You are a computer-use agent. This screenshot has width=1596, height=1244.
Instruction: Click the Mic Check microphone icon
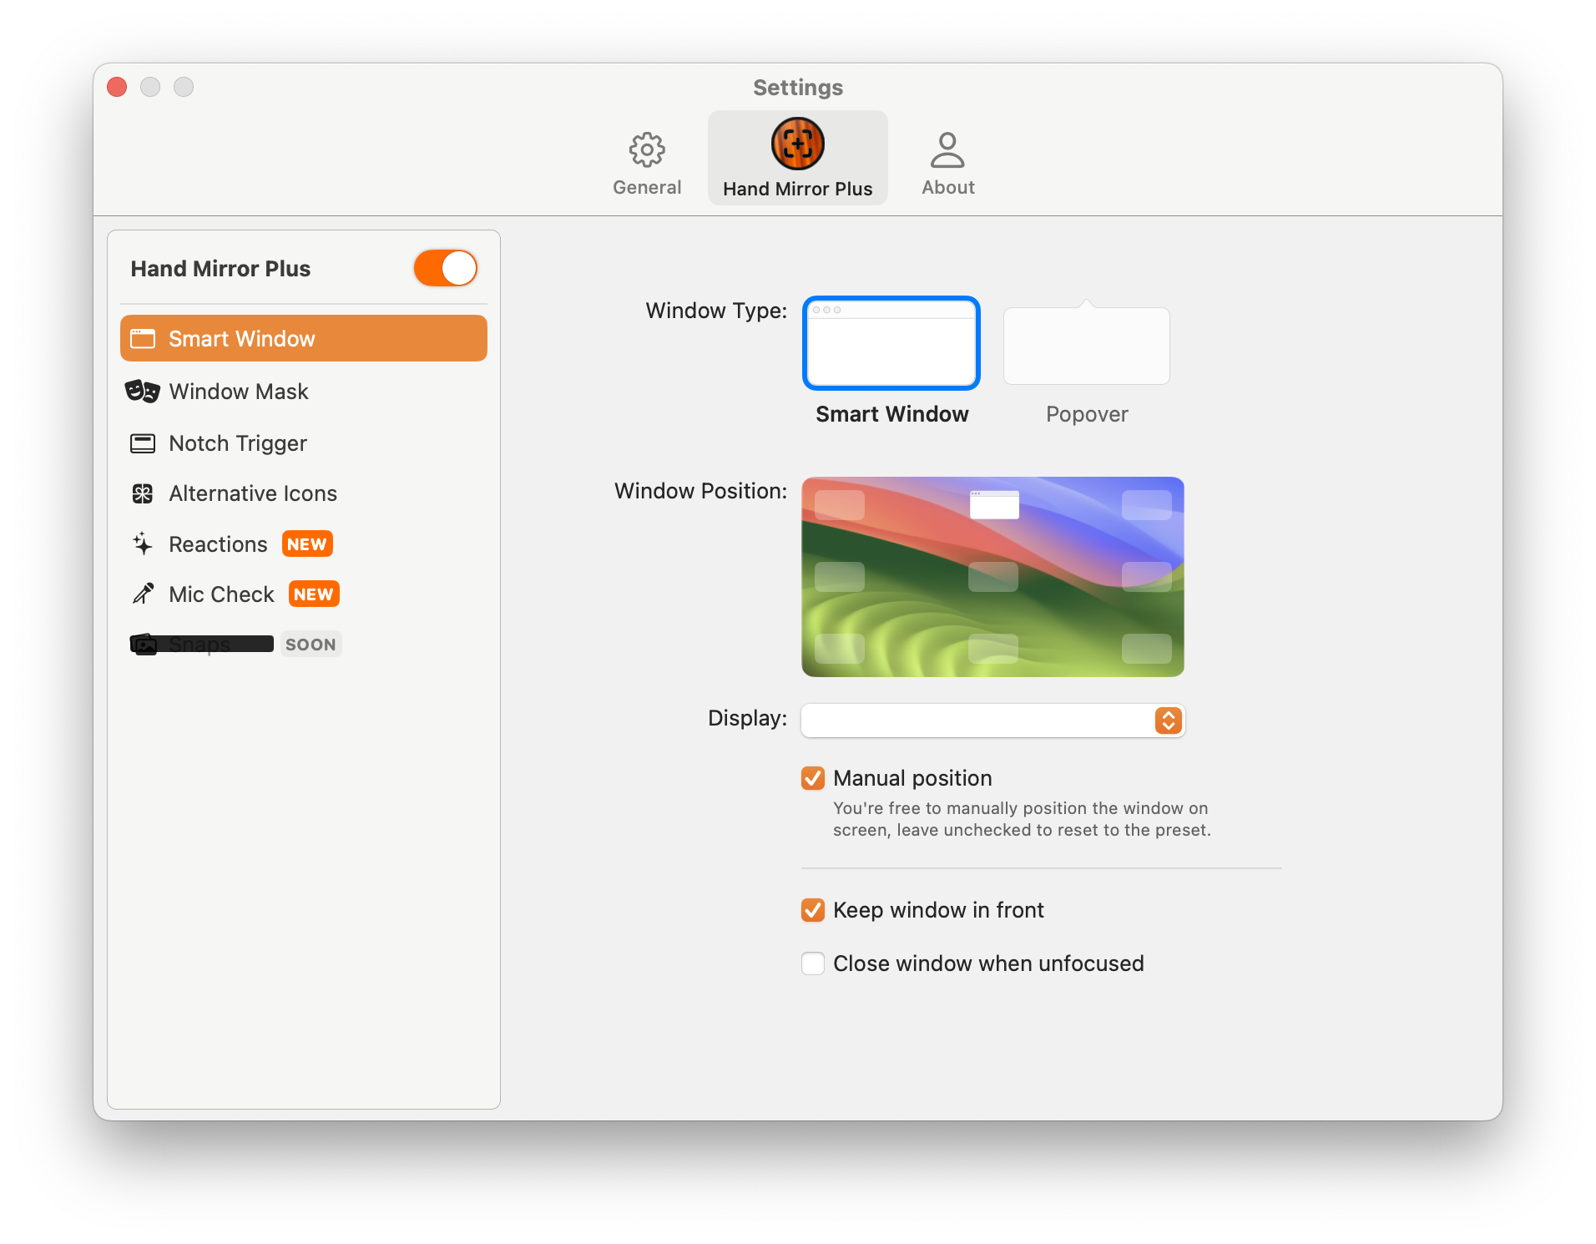tap(144, 594)
